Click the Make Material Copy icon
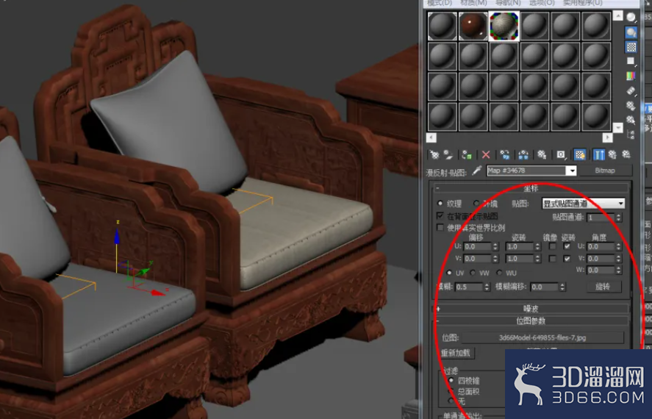The height and width of the screenshot is (419, 652). pyautogui.click(x=505, y=155)
